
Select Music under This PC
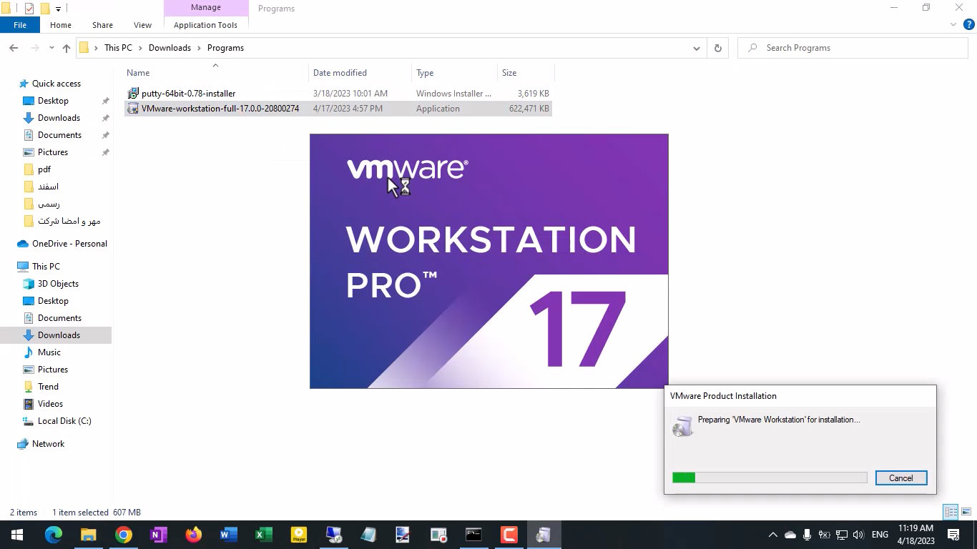[x=49, y=352]
